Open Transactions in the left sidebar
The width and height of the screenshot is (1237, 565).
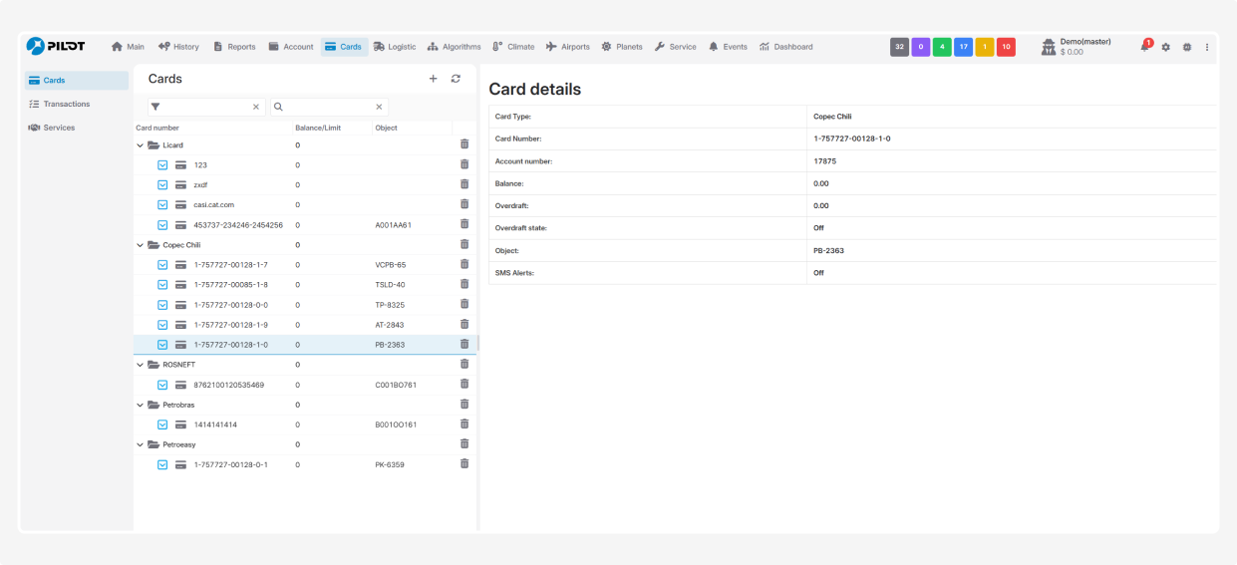click(66, 104)
